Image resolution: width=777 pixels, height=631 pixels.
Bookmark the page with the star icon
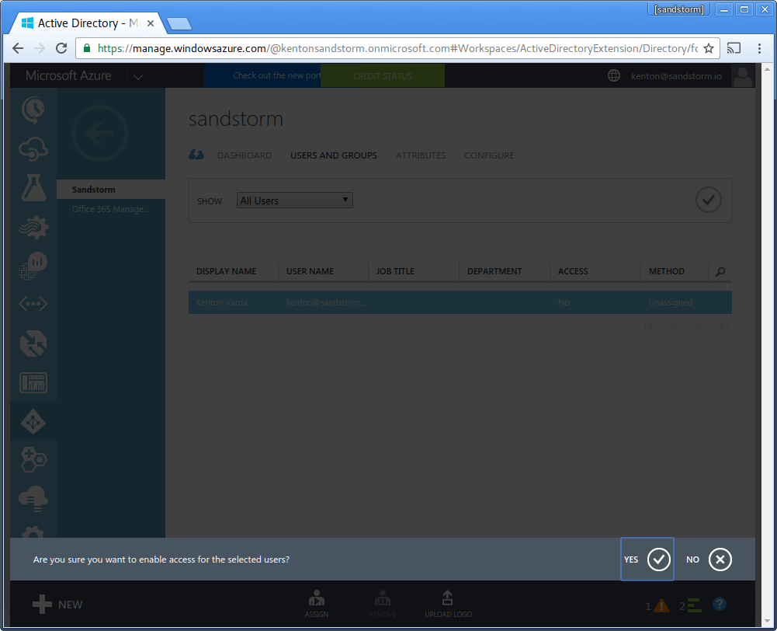point(709,48)
